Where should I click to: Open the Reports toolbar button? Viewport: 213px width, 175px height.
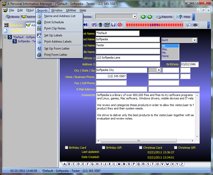[165, 17]
